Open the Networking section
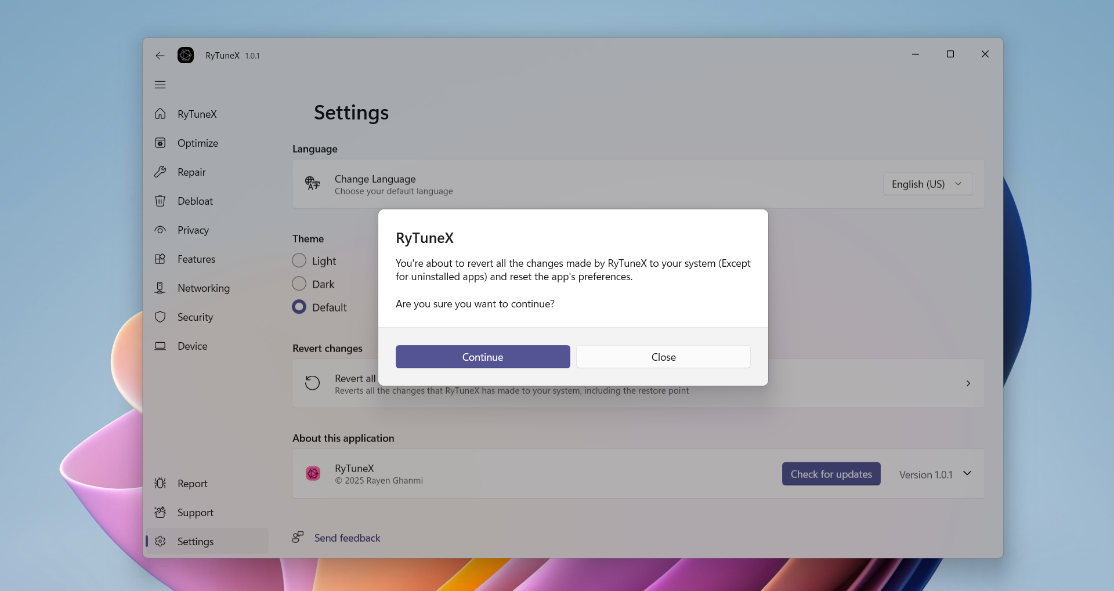This screenshot has width=1114, height=591. click(x=204, y=288)
